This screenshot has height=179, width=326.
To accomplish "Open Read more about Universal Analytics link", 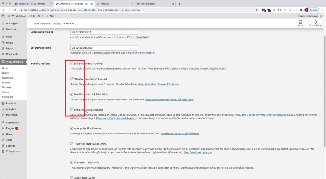I will click(x=116, y=118).
